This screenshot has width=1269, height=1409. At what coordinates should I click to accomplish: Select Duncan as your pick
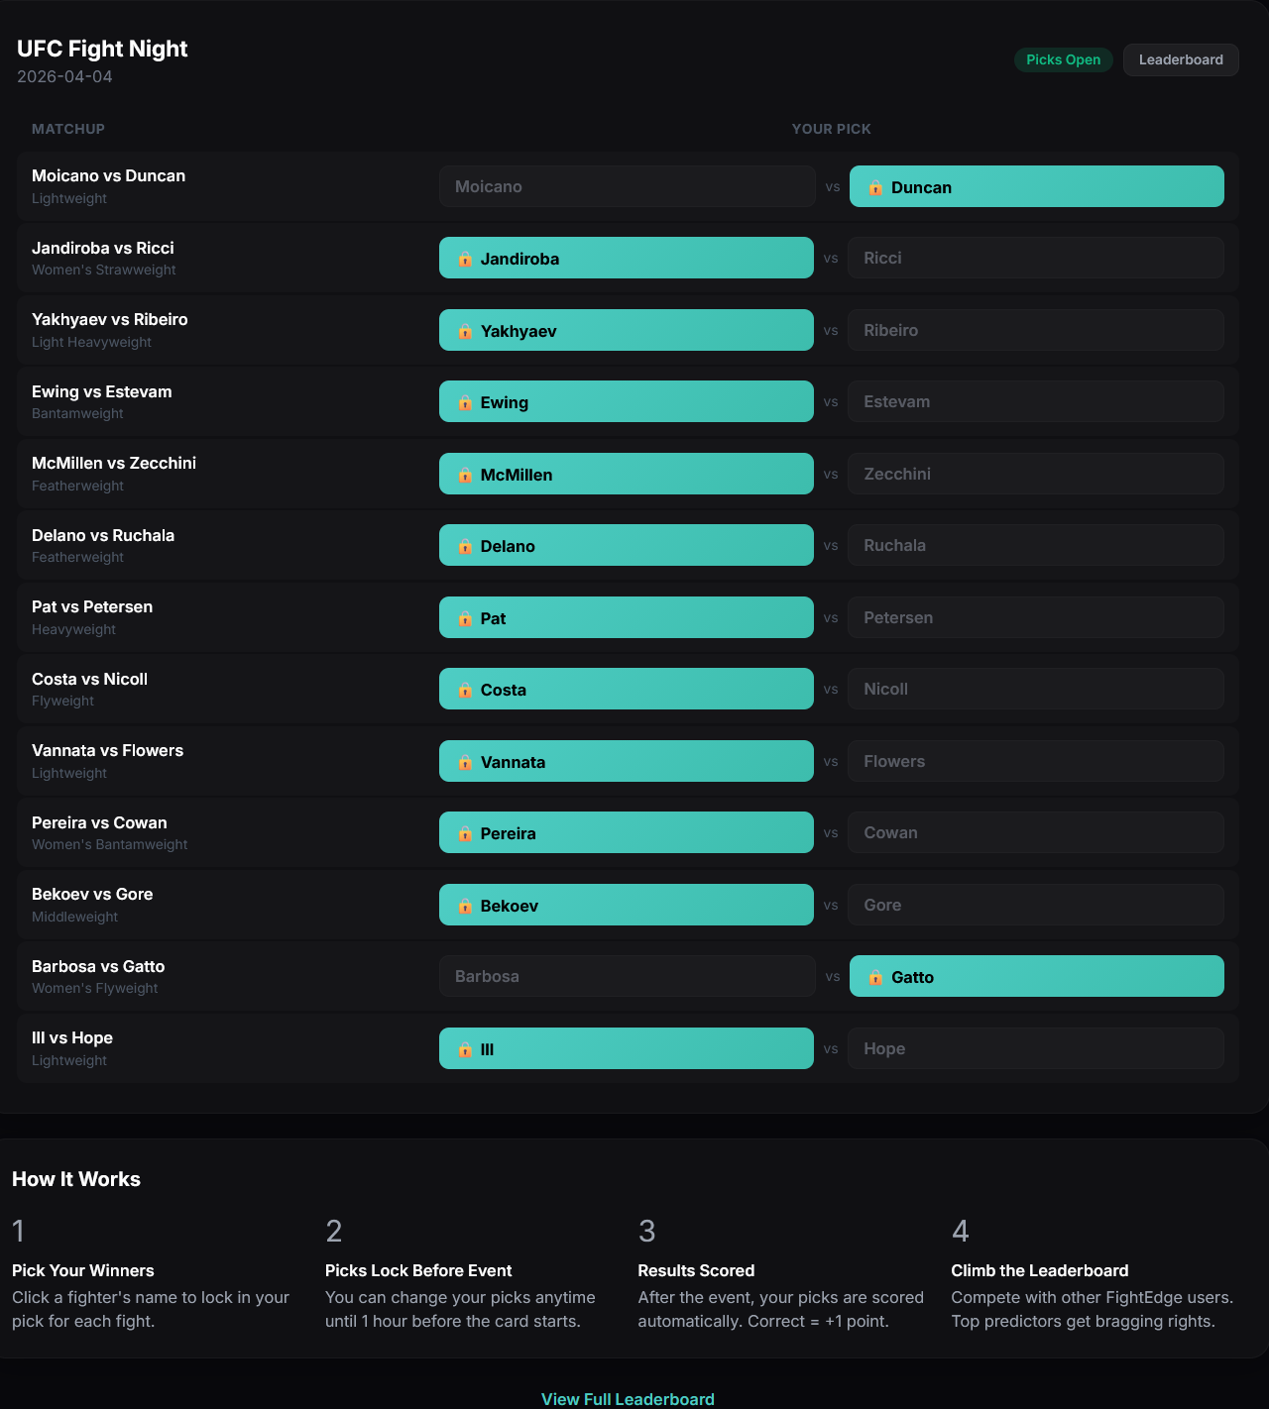(x=1037, y=186)
